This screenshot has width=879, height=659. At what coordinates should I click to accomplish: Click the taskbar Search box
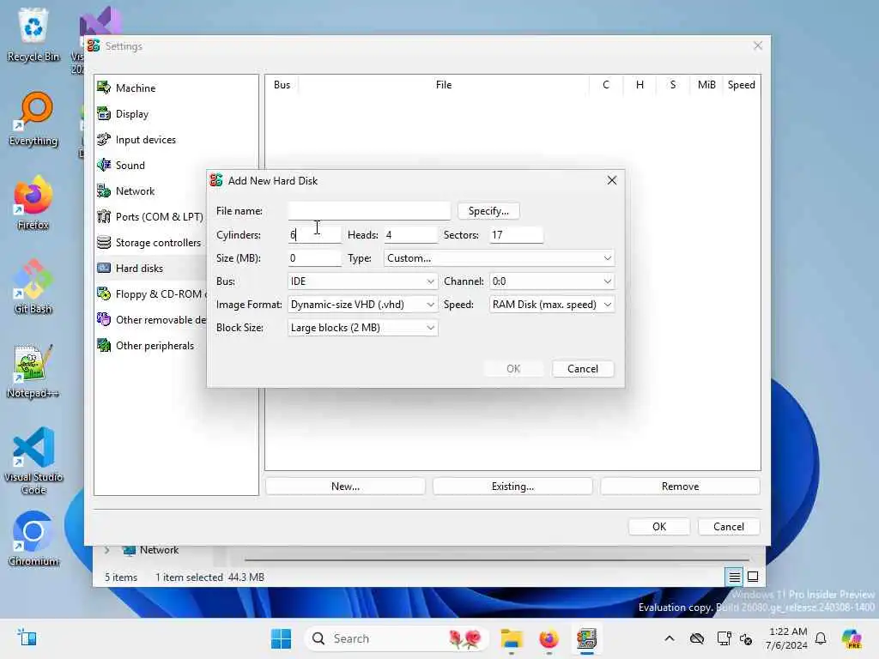pyautogui.click(x=397, y=638)
